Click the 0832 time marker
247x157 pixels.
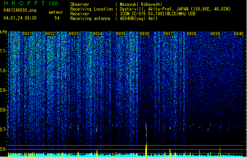pyautogui.click(x=50, y=34)
